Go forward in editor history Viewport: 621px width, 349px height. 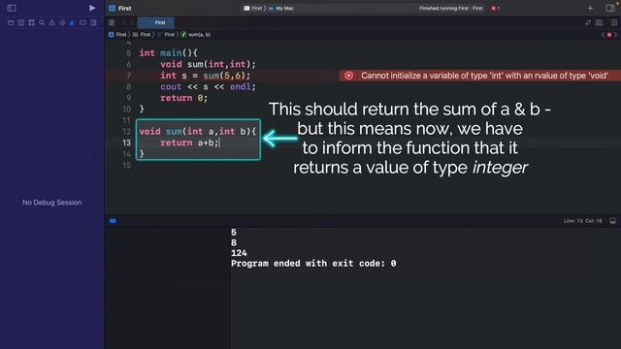[132, 23]
